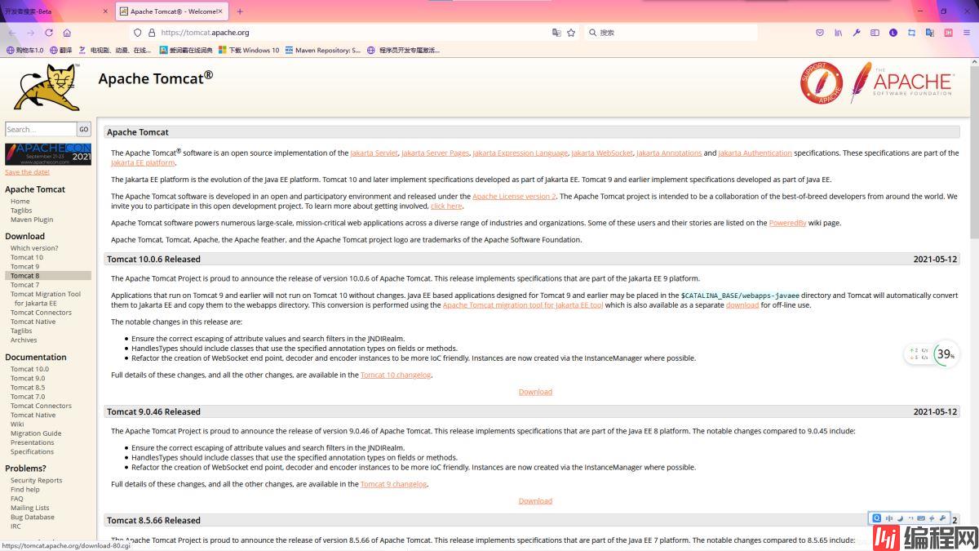Bookmark this page with the star icon
Screen dimensions: 979x551
tap(571, 33)
